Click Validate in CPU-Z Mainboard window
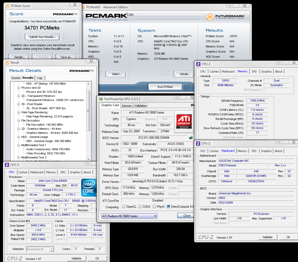298x262 pixels. tap(268, 237)
